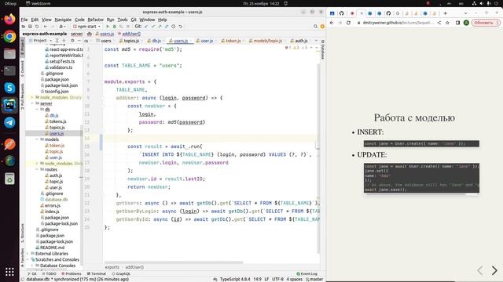Screen dimensions: 503x282
Task: Bookmark page with star icon
Action: coord(447,23)
